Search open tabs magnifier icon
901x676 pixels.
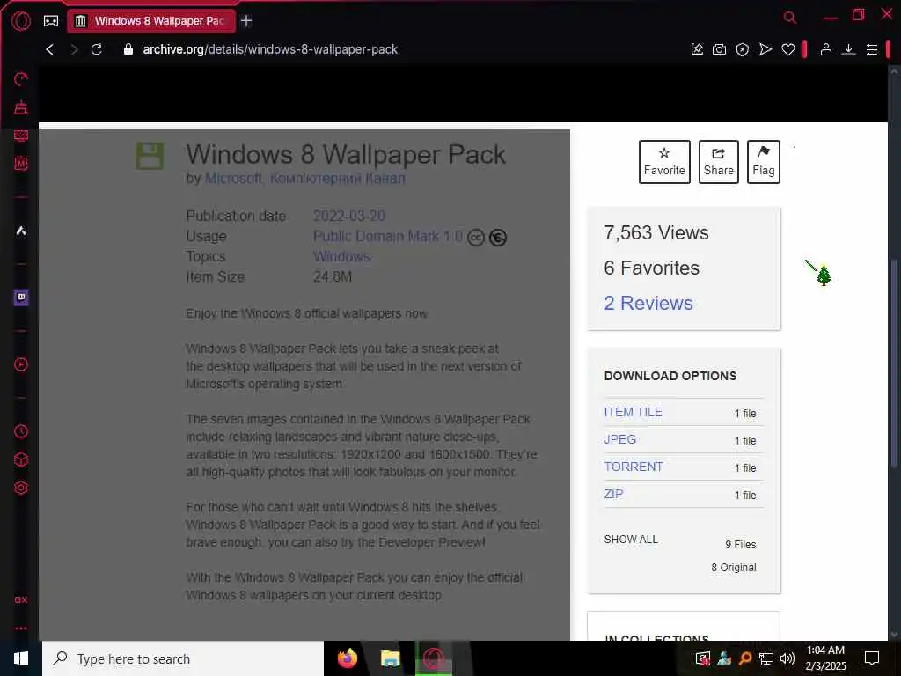tap(790, 18)
